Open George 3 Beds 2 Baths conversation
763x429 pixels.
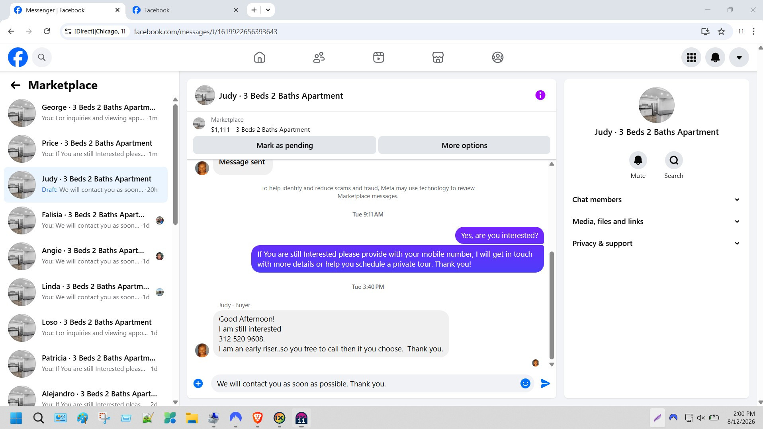pyautogui.click(x=86, y=113)
